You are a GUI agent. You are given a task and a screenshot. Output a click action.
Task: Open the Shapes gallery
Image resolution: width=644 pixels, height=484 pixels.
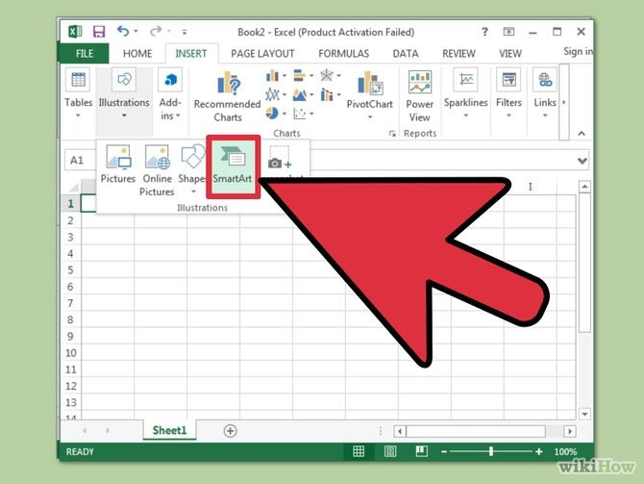pos(192,168)
